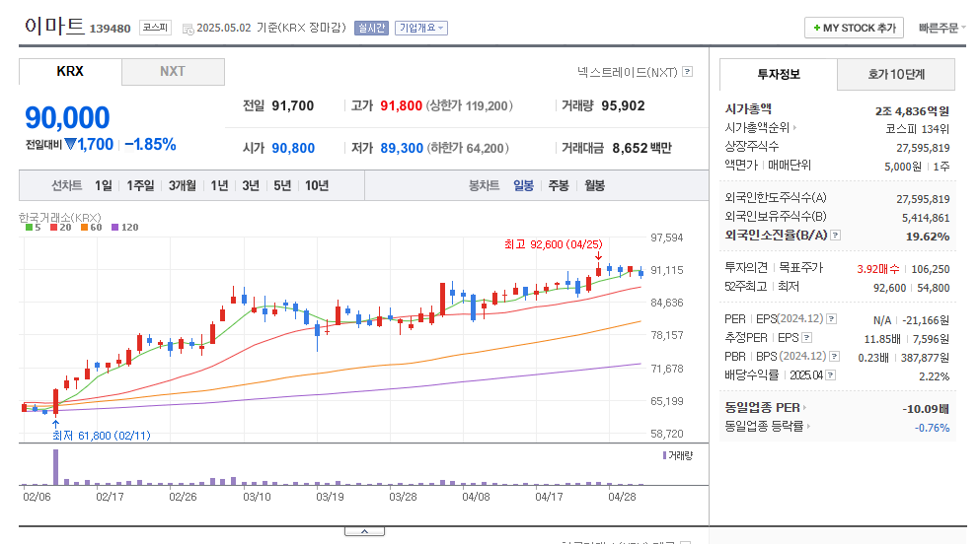Open the calendar date icon beside 2025.05.02
Viewport: 979px width, 544px height.
tap(188, 29)
